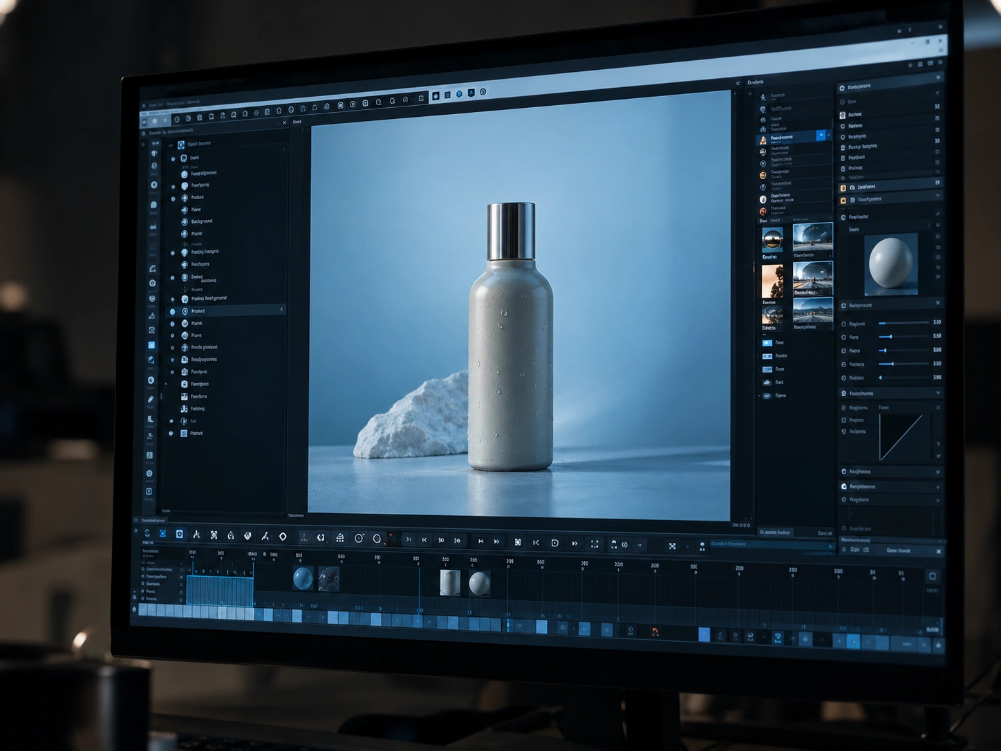Viewport: 1001px width, 751px height.
Task: Close the row beside the curve graph with its X
Action: point(938,408)
